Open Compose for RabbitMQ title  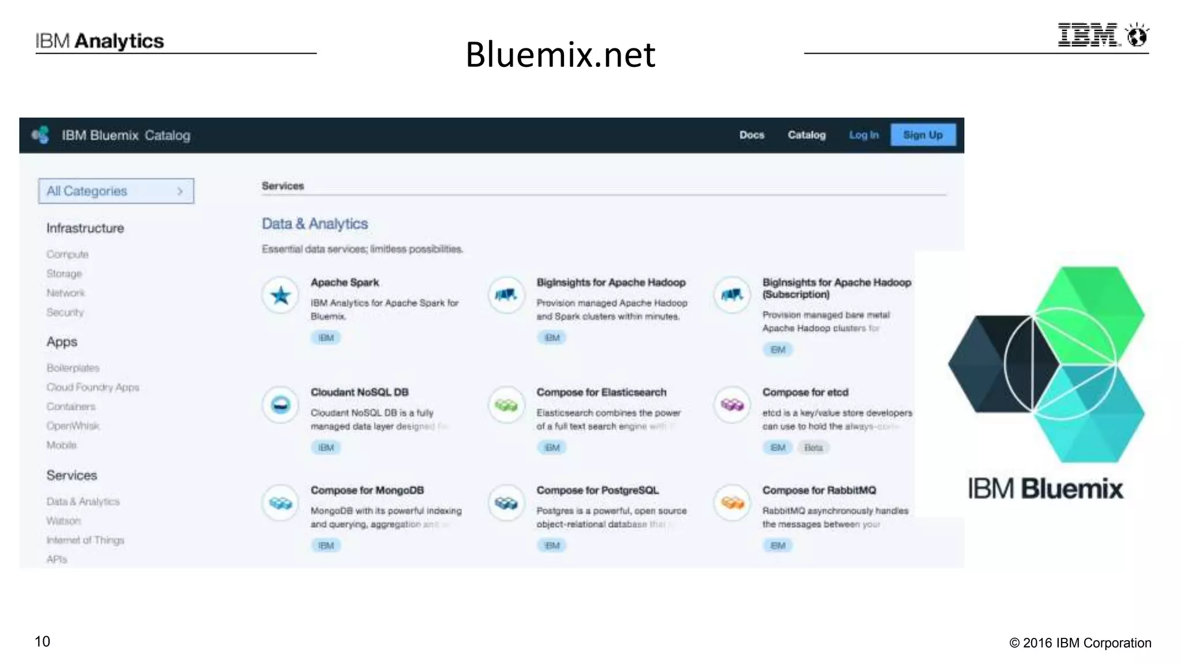point(819,490)
